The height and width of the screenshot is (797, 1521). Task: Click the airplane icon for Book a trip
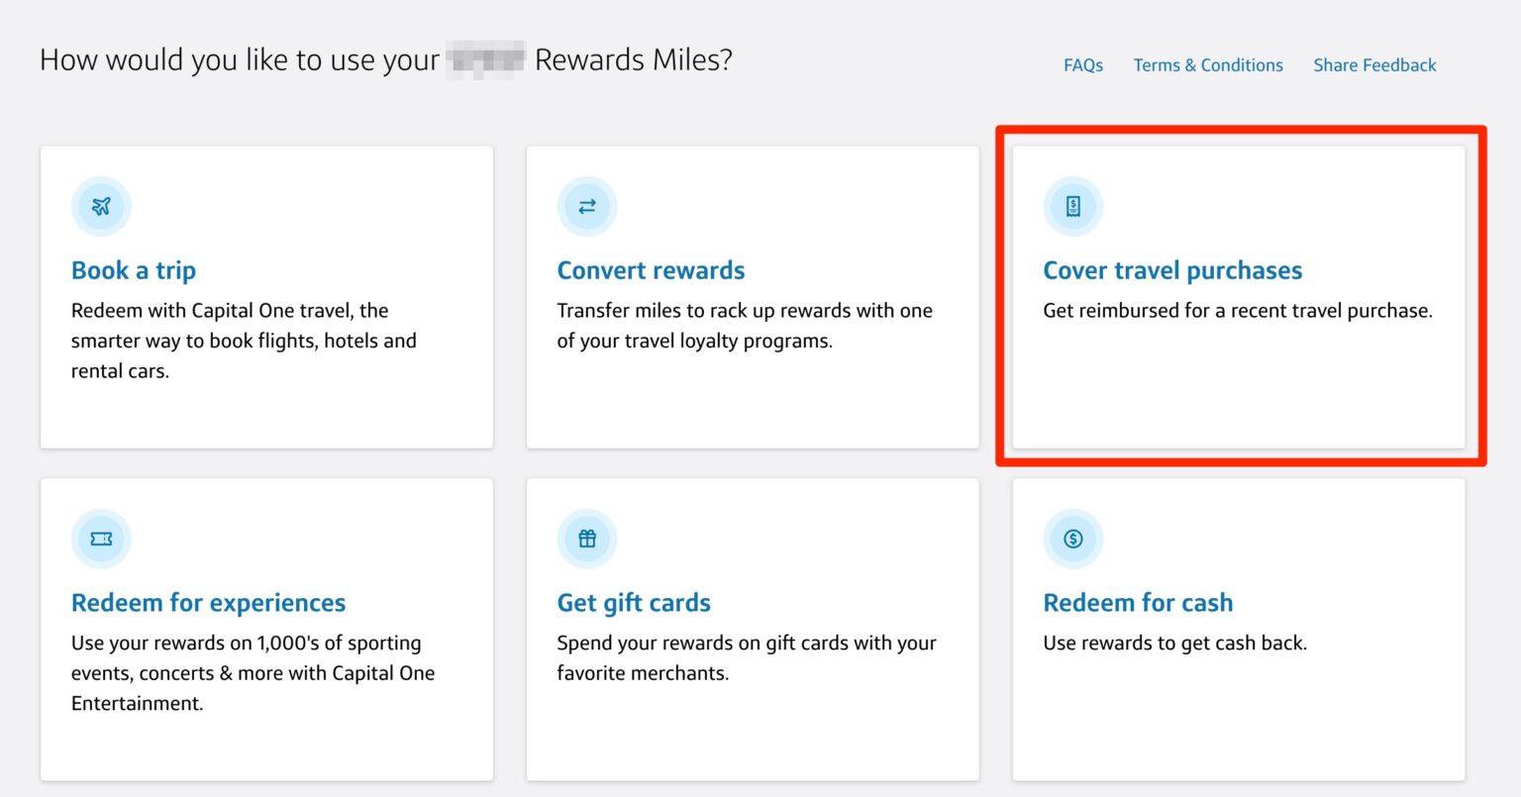[101, 207]
